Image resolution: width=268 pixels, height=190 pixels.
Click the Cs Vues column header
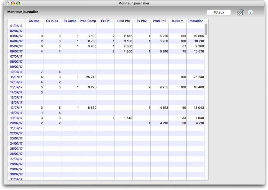point(52,21)
